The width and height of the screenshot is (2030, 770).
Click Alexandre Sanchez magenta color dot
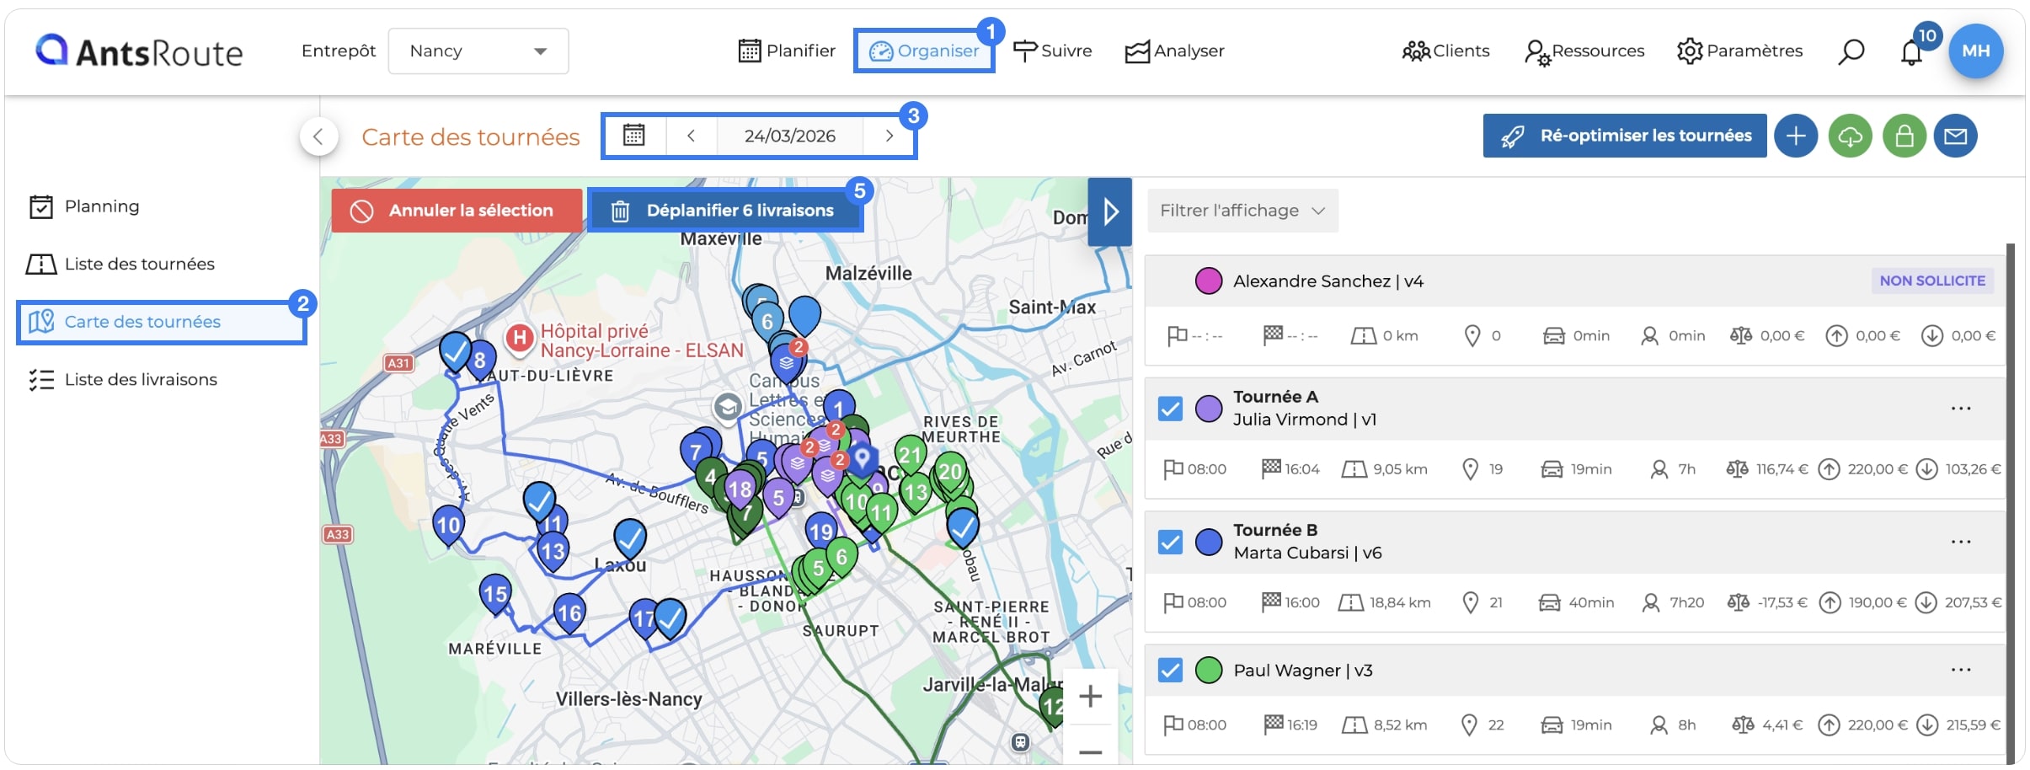pyautogui.click(x=1209, y=281)
